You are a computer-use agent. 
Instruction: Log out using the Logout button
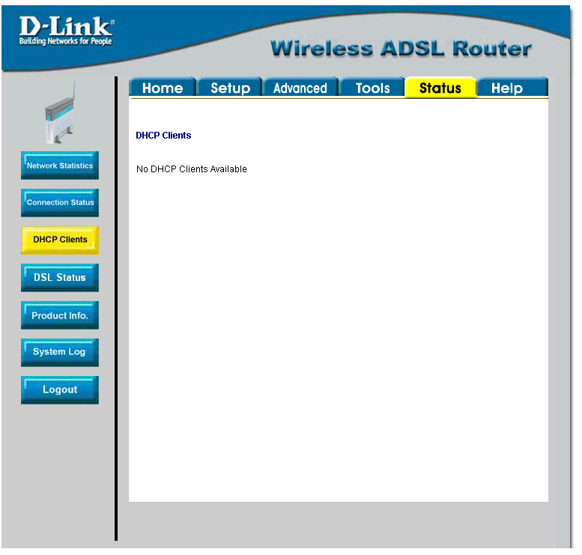(x=60, y=389)
